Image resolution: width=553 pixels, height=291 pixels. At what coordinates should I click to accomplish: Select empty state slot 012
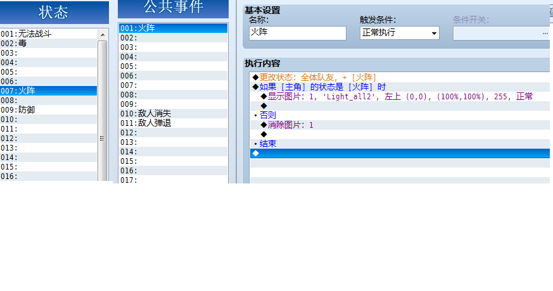point(49,139)
